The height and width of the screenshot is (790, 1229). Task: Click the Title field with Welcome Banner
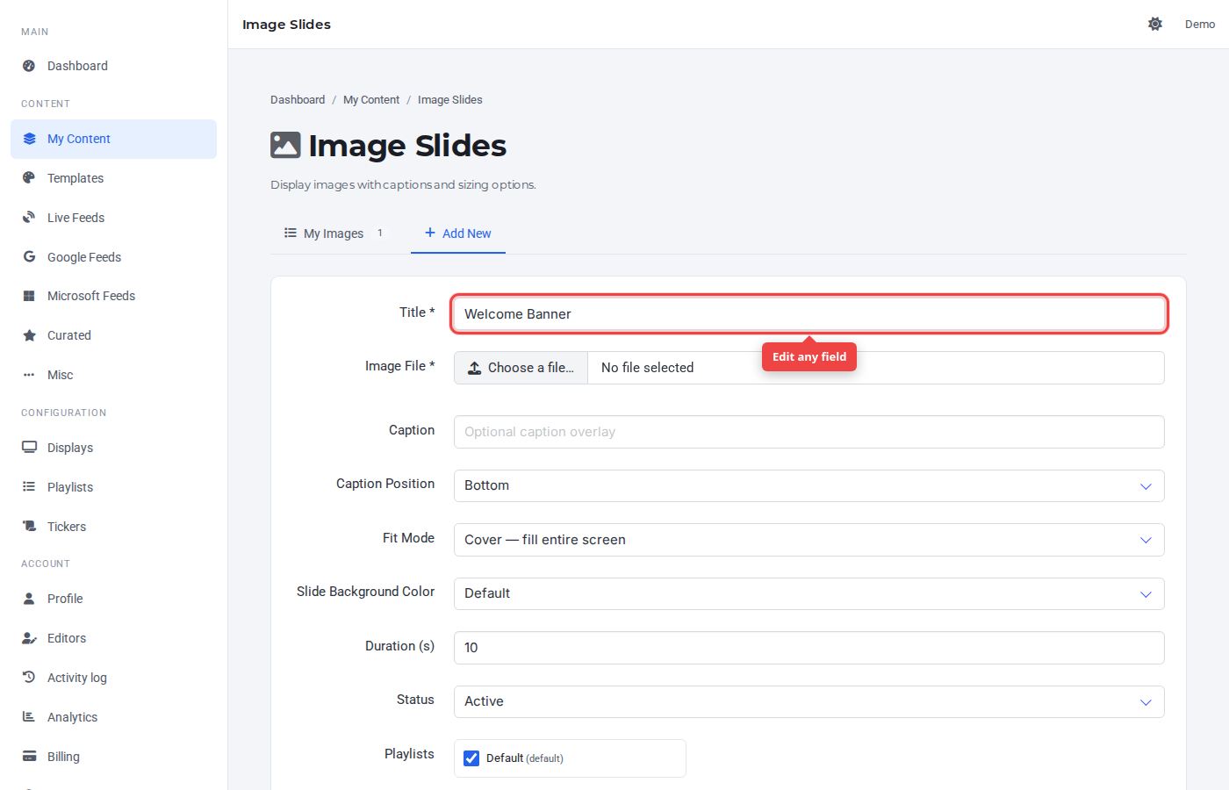coord(809,314)
